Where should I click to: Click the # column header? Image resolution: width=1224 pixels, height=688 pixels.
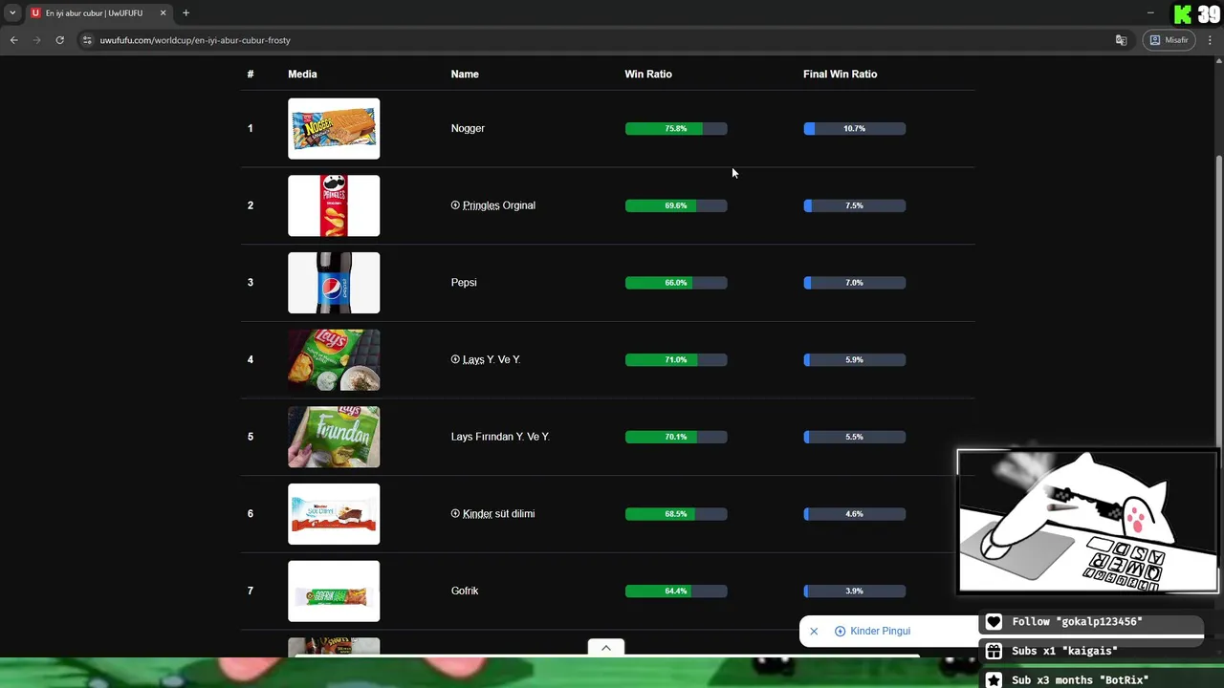coord(251,74)
